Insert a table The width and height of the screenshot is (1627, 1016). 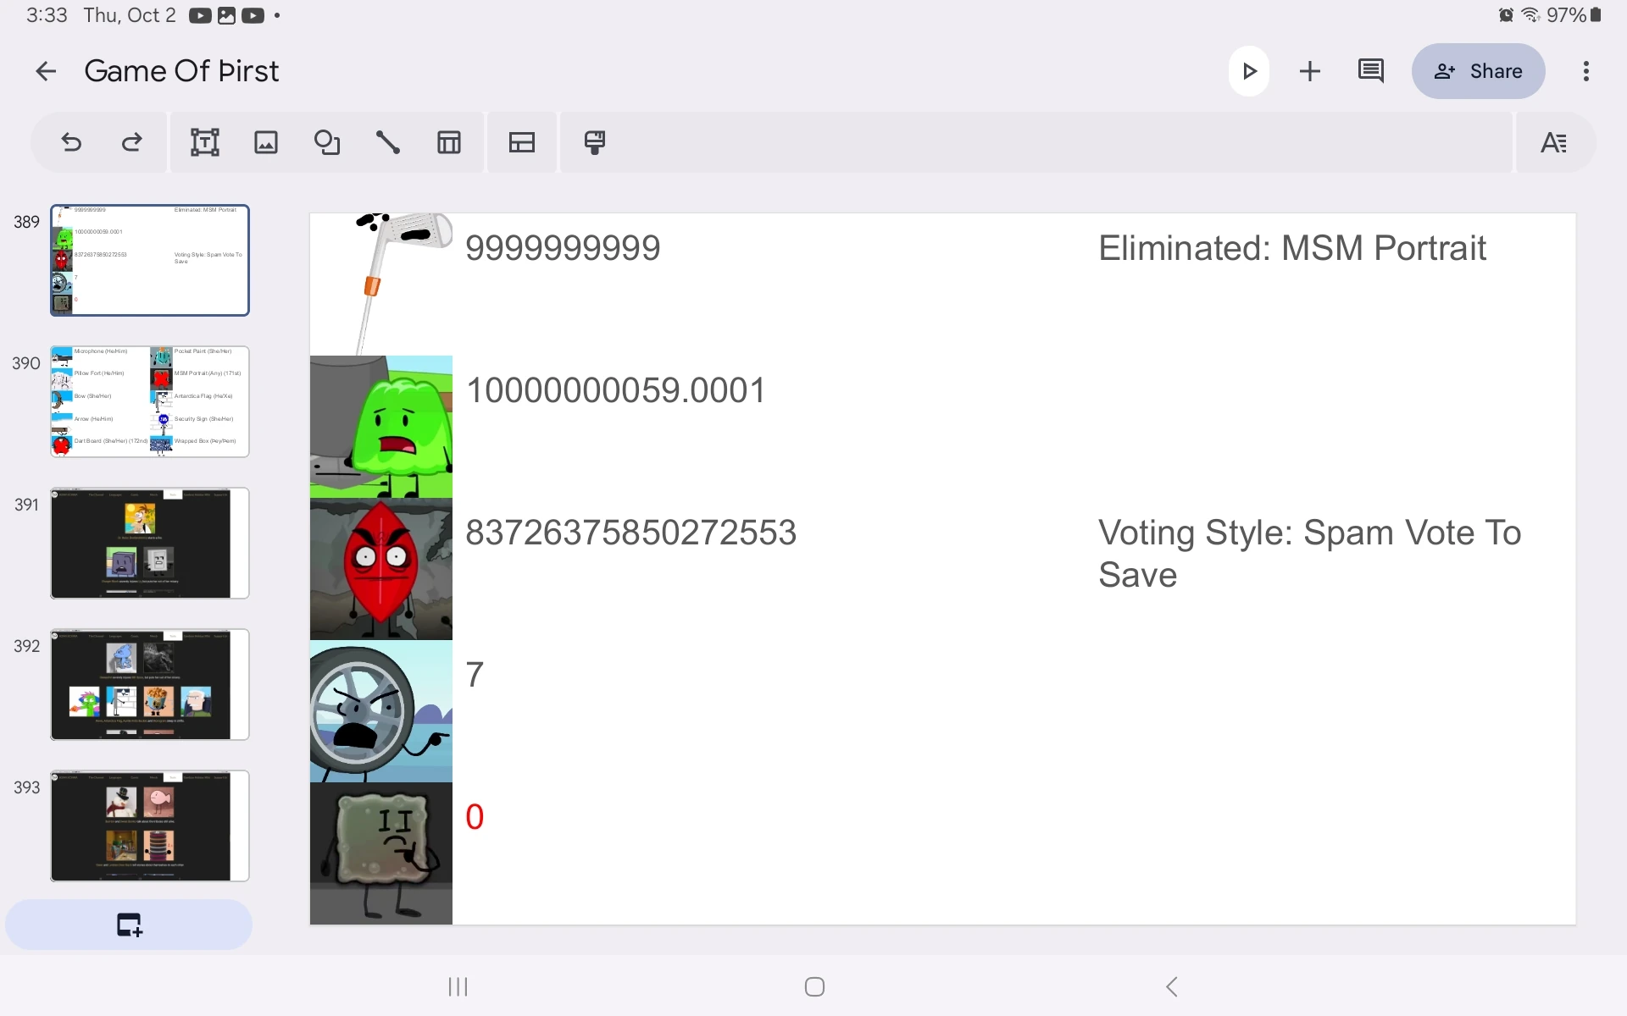pyautogui.click(x=449, y=142)
